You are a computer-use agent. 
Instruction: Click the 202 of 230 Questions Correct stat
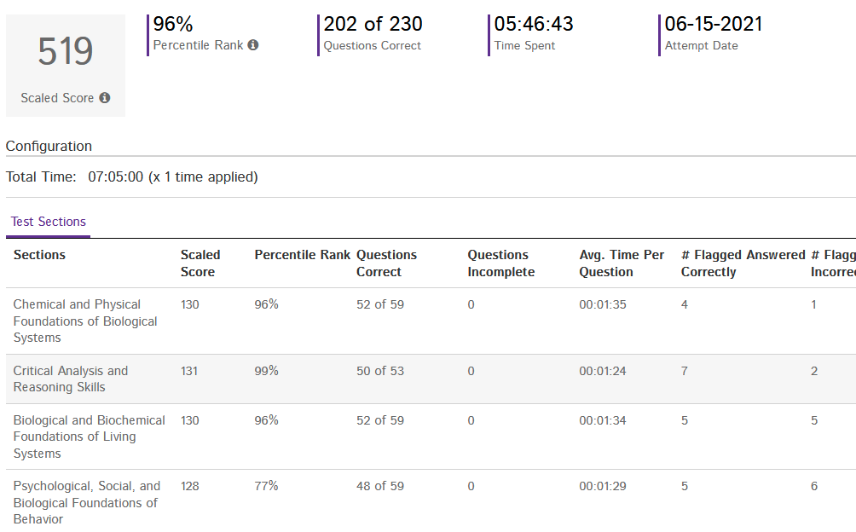click(x=373, y=34)
